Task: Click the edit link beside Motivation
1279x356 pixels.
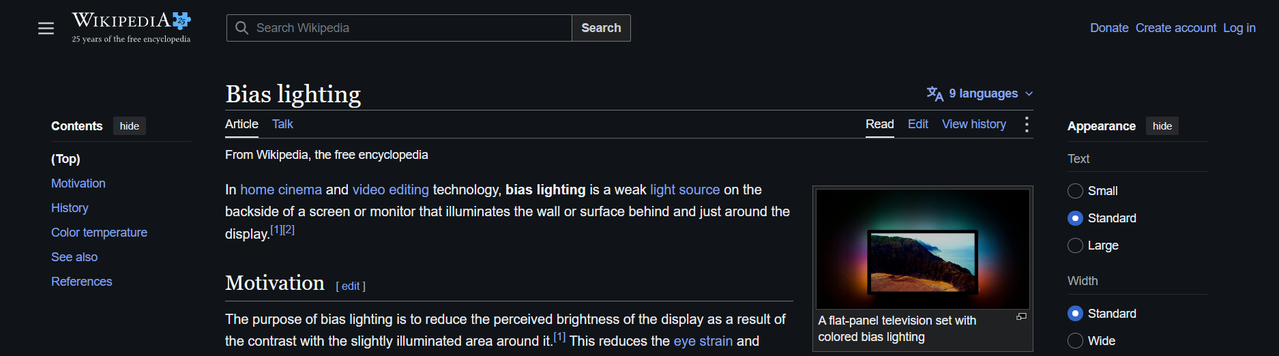Action: (351, 286)
